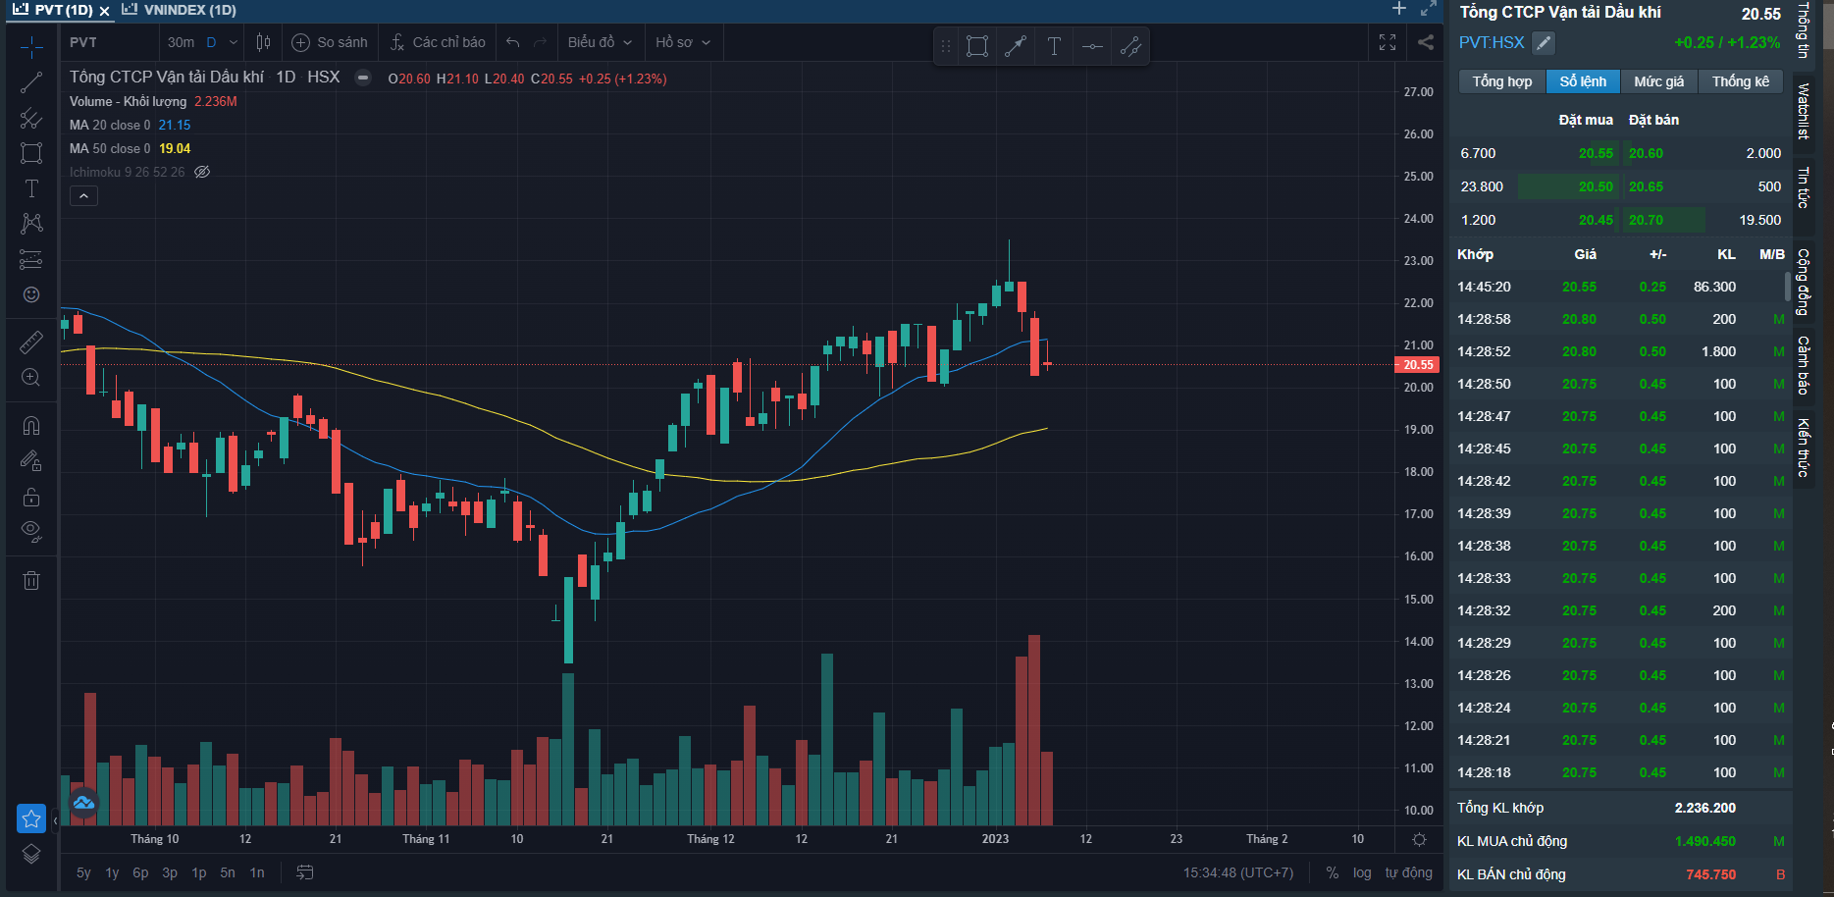
Task: Select the text annotation tool
Action: click(x=31, y=188)
